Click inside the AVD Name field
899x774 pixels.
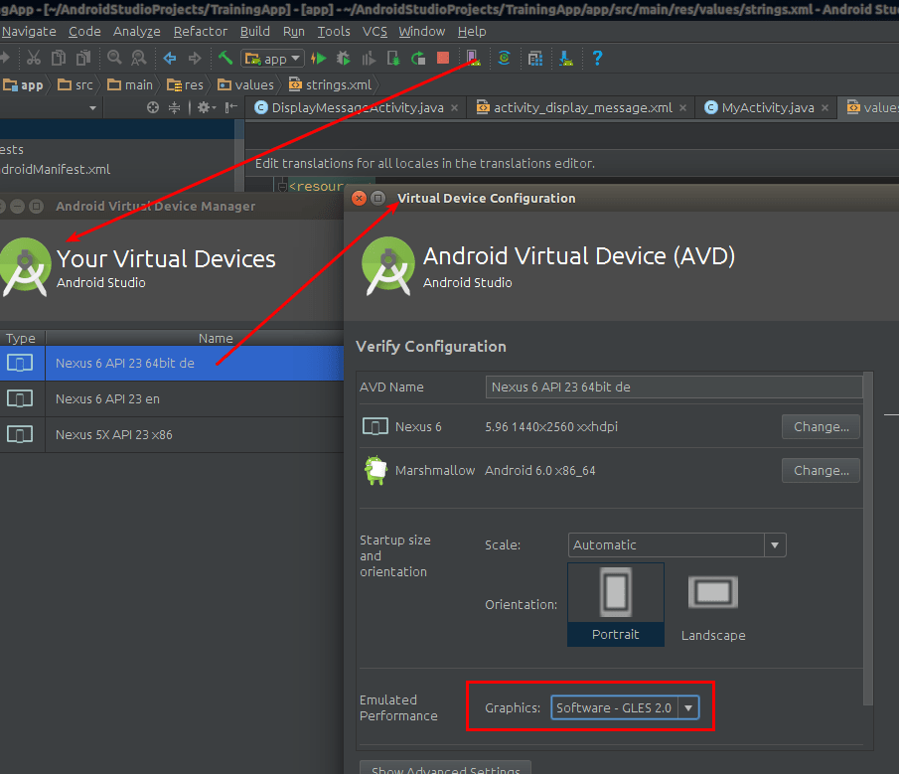point(674,387)
